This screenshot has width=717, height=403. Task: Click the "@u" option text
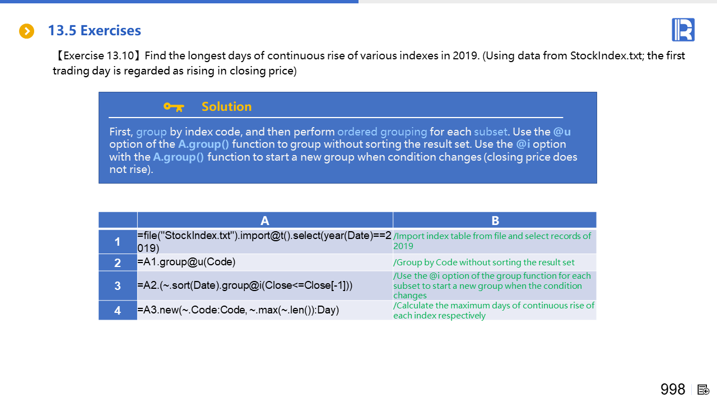561,132
